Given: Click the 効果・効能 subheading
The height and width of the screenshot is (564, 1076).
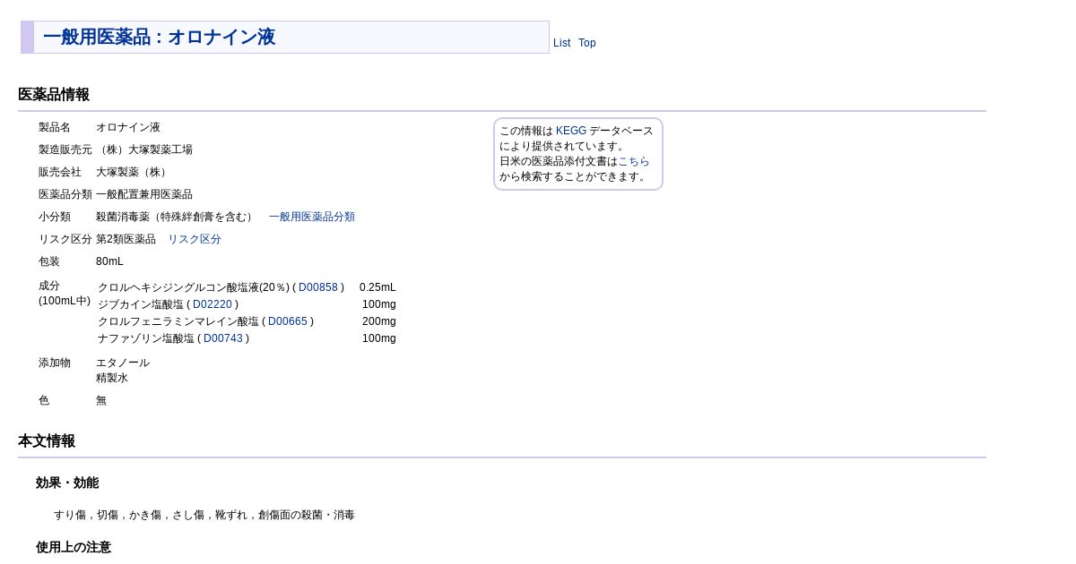Looking at the screenshot, I should pyautogui.click(x=67, y=483).
